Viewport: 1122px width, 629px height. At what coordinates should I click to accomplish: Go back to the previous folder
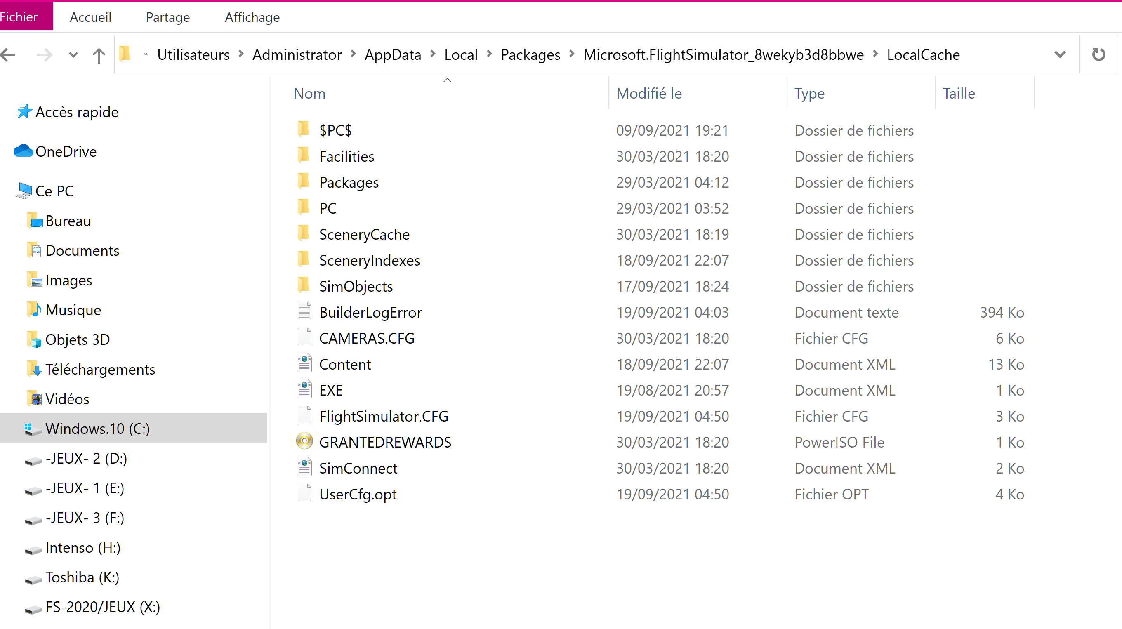(8, 54)
